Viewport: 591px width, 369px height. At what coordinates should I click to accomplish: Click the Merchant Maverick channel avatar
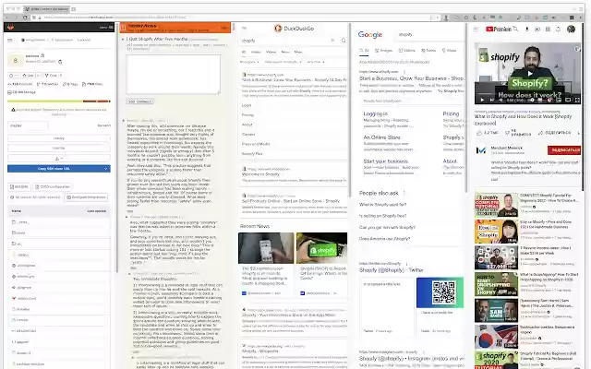[481, 150]
